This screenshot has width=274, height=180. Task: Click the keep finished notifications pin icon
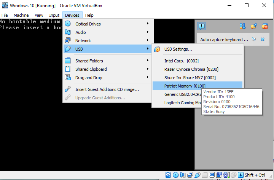[254, 26]
